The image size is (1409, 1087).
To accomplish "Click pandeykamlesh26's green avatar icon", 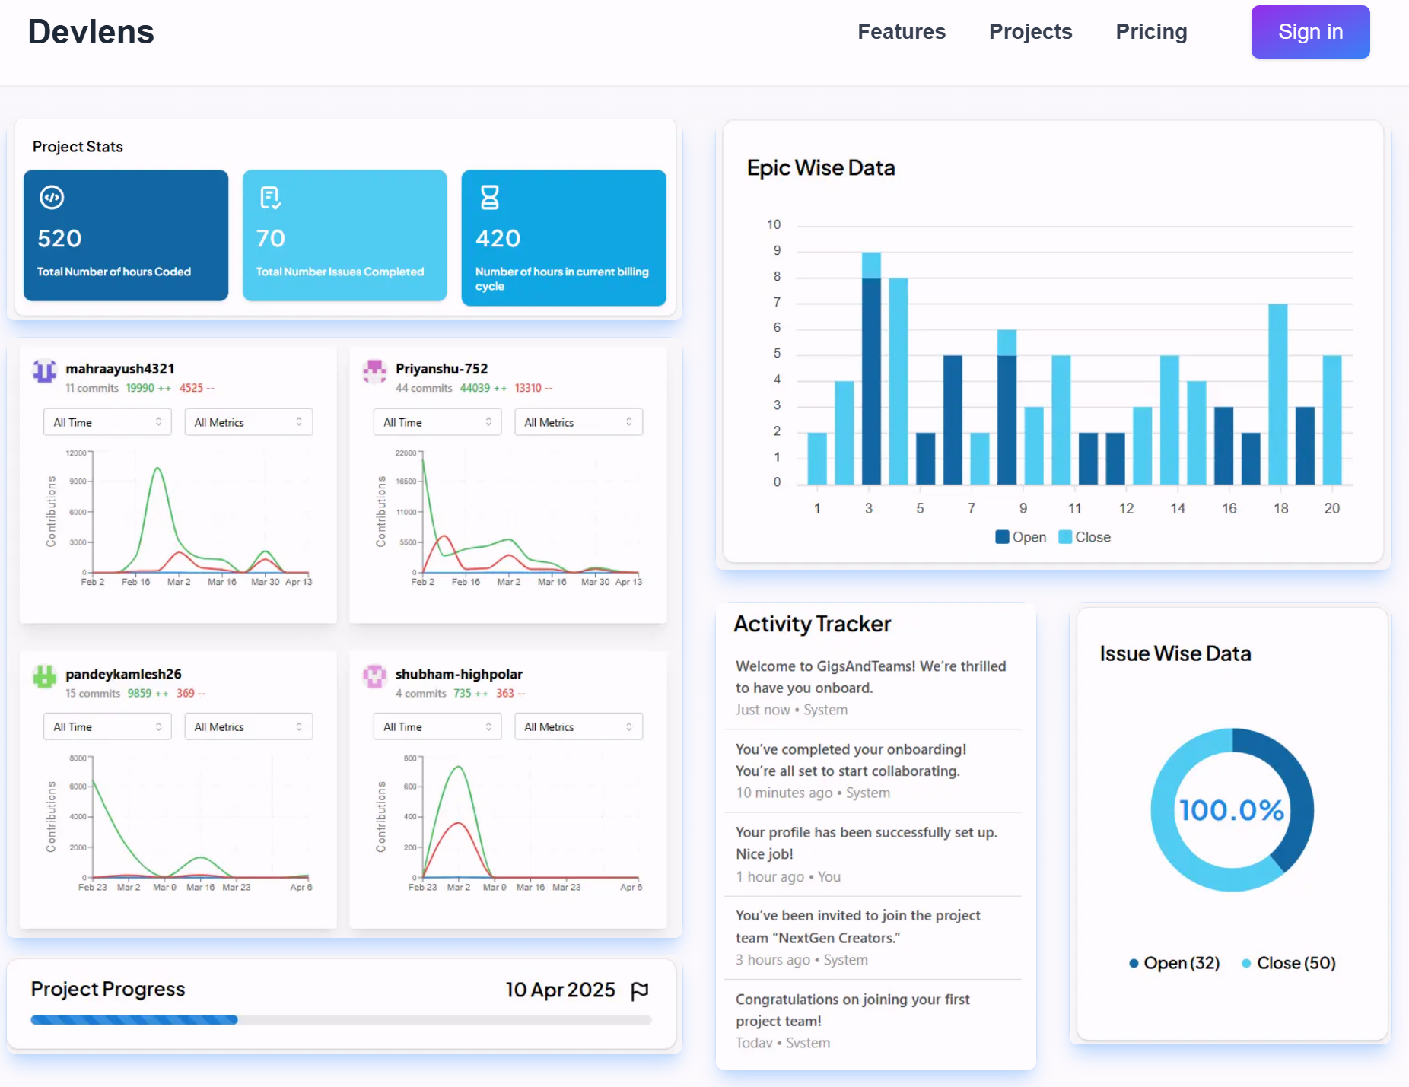I will pyautogui.click(x=45, y=676).
